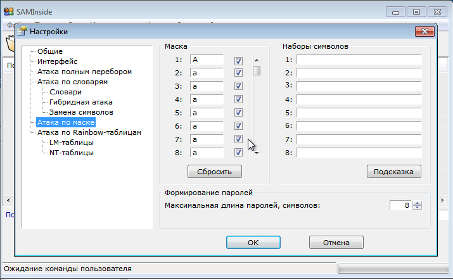Click character set field 6
Image resolution: width=453 pixels, height=280 pixels.
(359, 126)
